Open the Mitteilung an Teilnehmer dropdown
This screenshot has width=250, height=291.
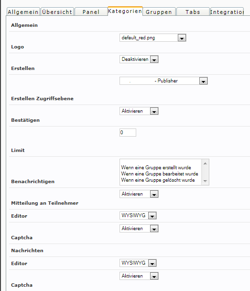click(139, 194)
